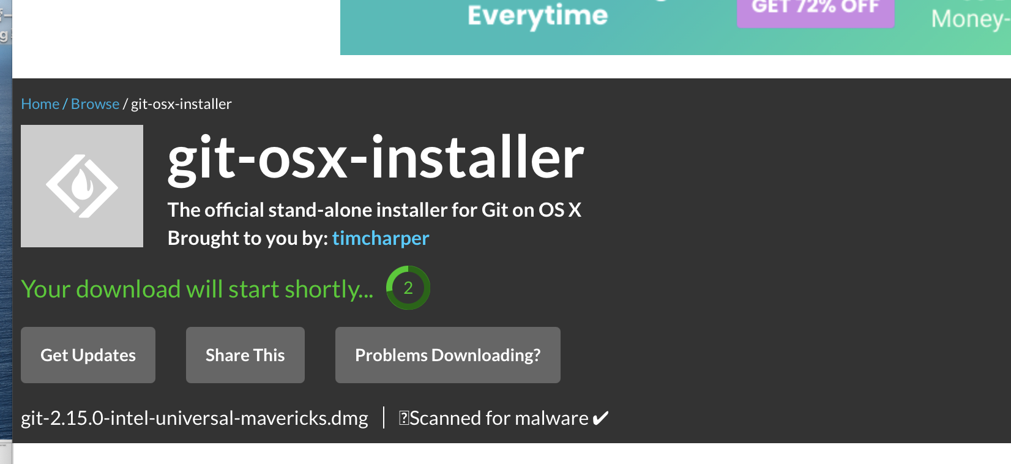Click the Your download will start shortly message
This screenshot has height=464, width=1011.
tap(197, 289)
